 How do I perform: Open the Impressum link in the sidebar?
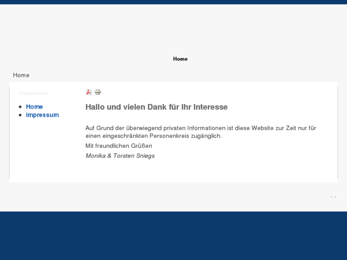[x=42, y=115]
